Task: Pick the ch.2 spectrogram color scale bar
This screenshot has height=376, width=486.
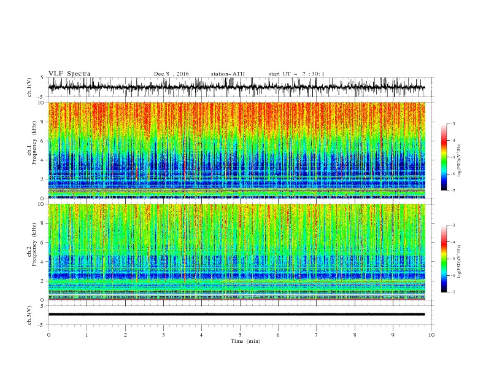Action: (444, 259)
